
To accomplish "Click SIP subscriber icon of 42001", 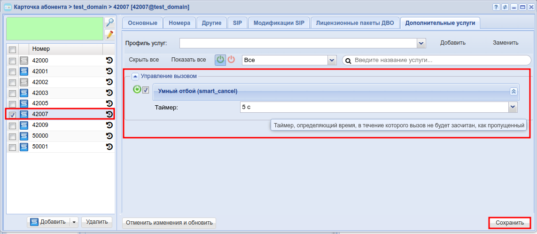I will point(24,71).
